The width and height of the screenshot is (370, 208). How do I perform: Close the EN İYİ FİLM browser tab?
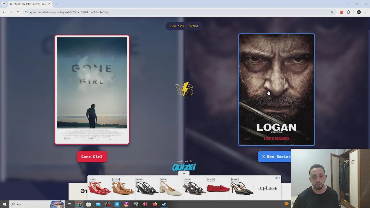(49, 4)
